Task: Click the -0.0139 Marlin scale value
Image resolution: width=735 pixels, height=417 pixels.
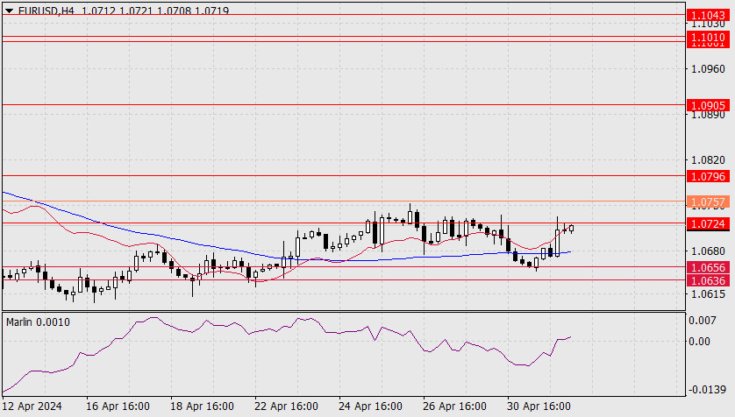Action: 707,389
